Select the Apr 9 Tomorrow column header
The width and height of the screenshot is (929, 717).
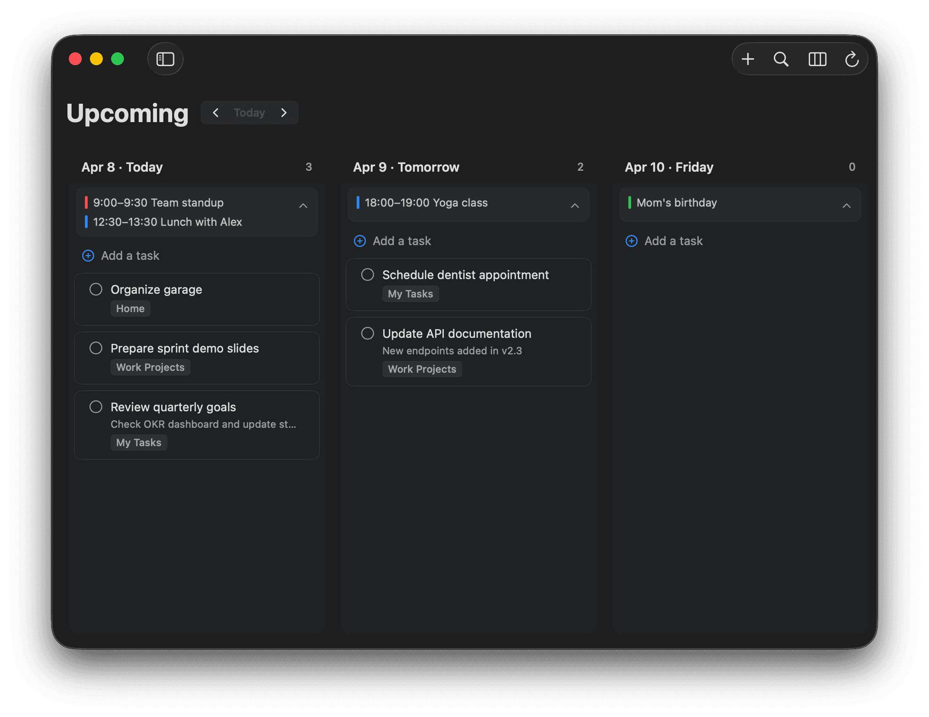coord(406,167)
